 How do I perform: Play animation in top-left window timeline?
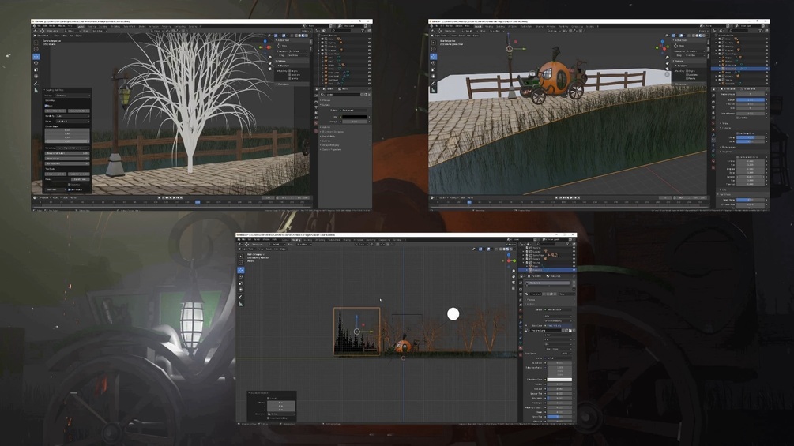(x=174, y=197)
